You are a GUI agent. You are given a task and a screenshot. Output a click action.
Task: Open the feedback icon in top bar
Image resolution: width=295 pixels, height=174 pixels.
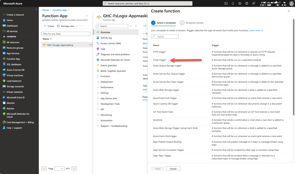254,3
